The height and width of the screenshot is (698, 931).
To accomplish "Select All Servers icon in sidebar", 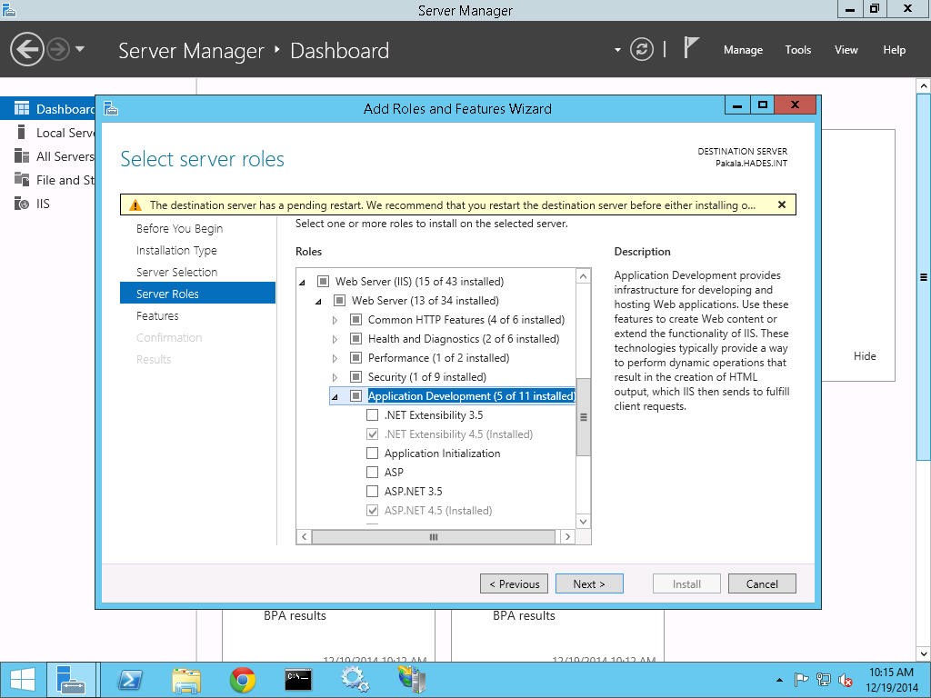I will (22, 155).
